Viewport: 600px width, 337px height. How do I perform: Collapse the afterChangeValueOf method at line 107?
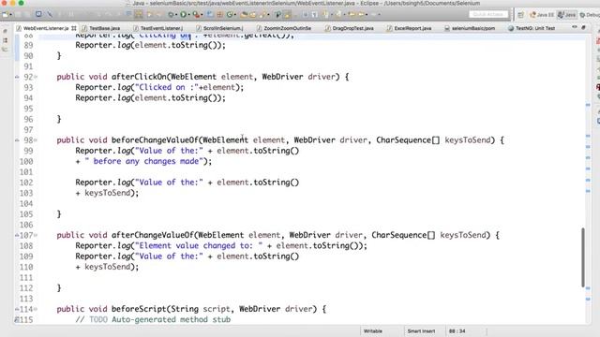point(36,235)
